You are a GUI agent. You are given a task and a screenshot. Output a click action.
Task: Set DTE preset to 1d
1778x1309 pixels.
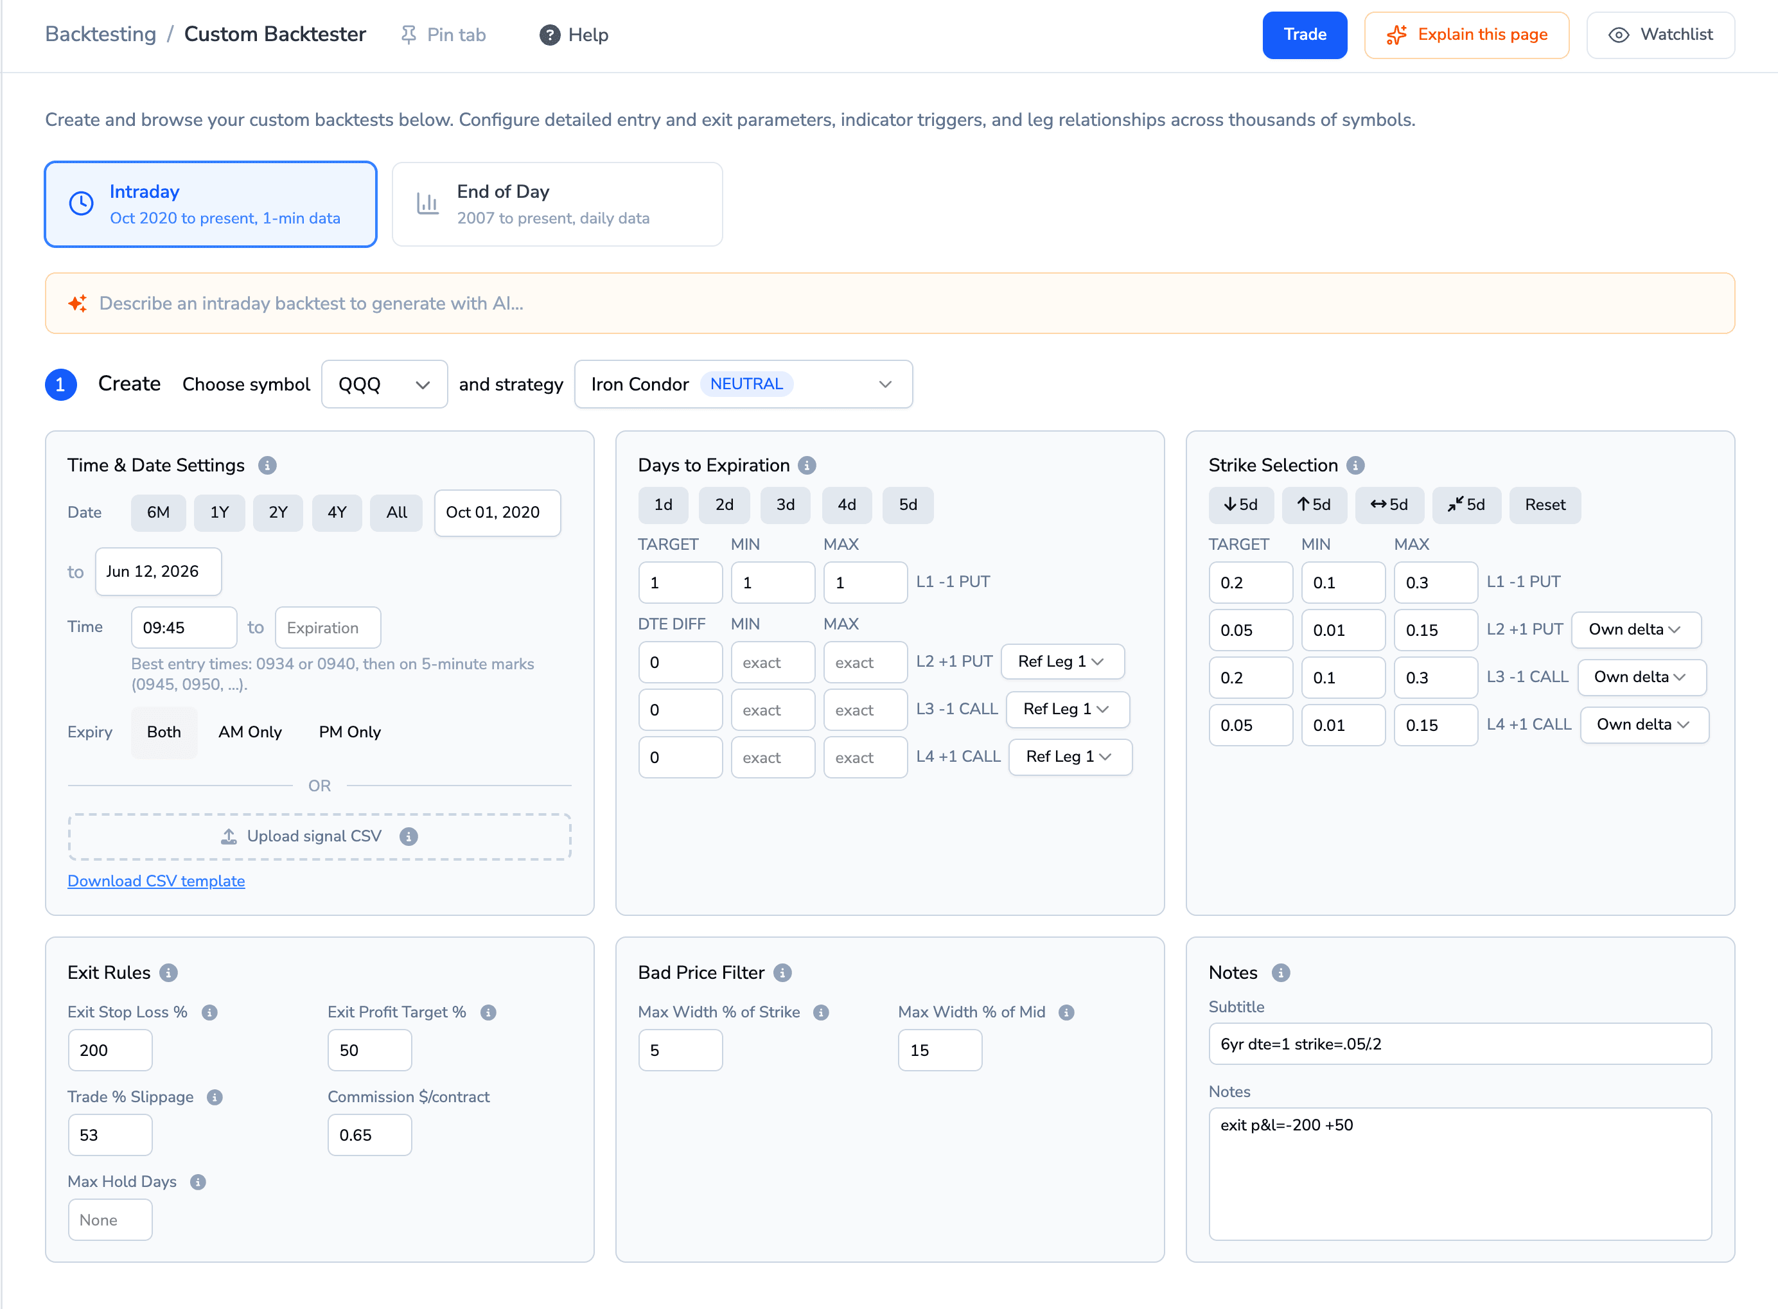pos(663,505)
